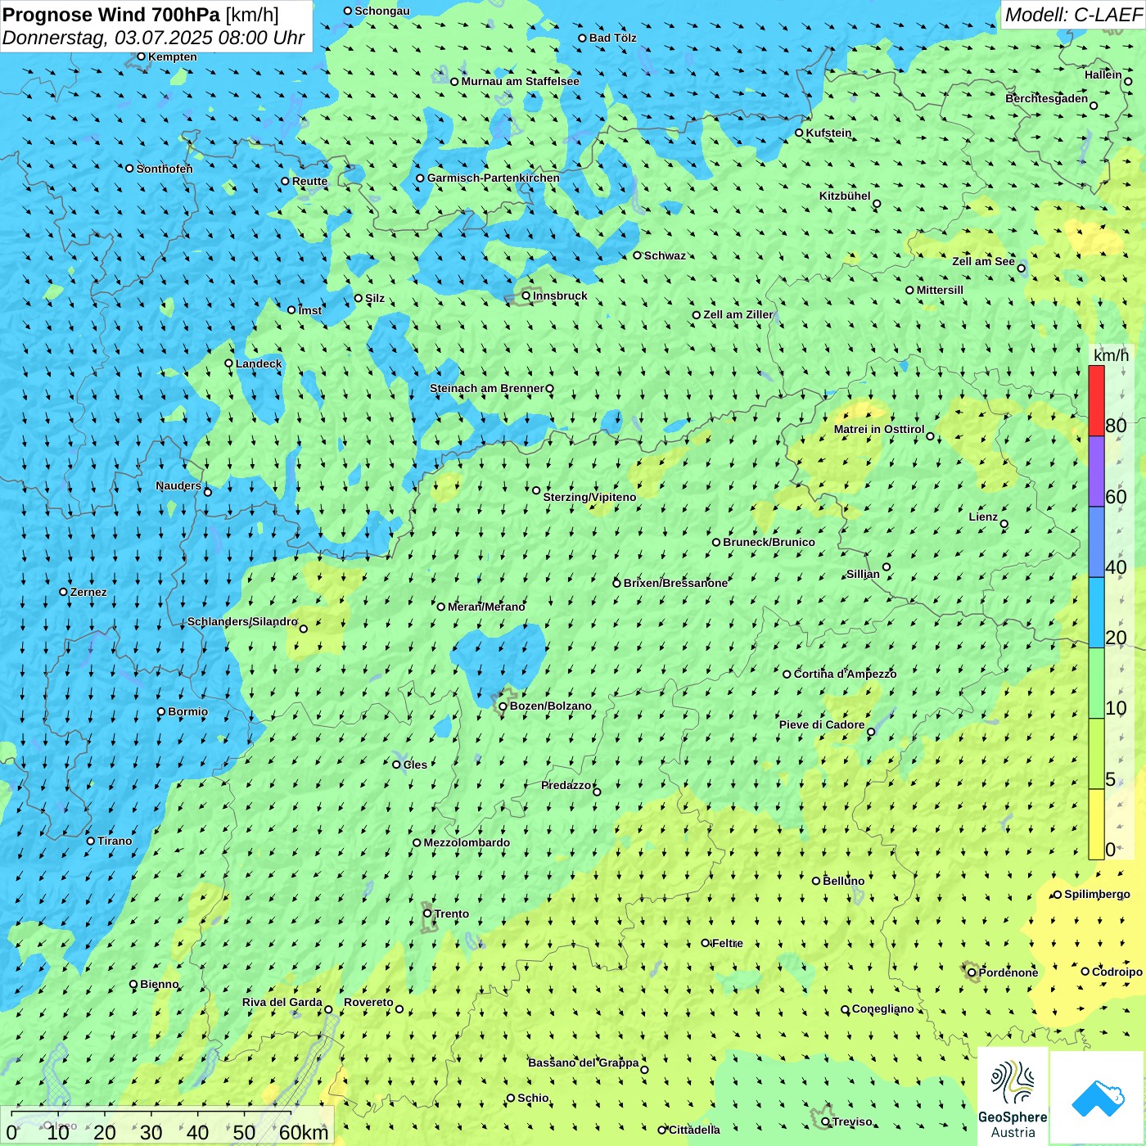The width and height of the screenshot is (1146, 1146).
Task: Click the 'Matrei in Osttirol' label
Action: point(879,429)
